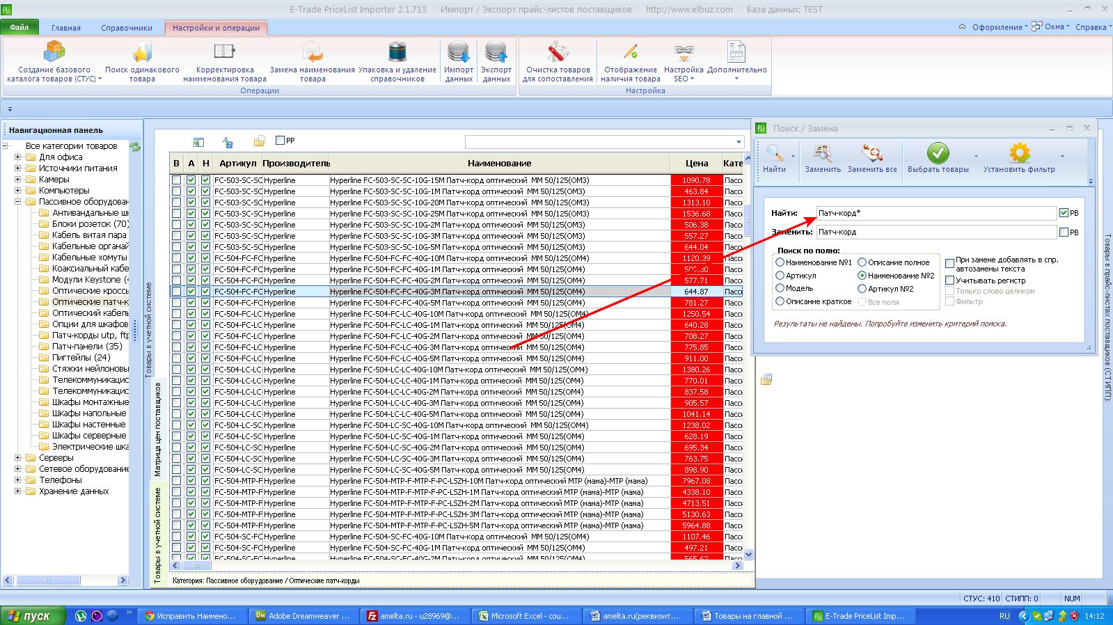Click the first quick launch icon on taskbar
The image size is (1113, 625).
pyautogui.click(x=81, y=616)
